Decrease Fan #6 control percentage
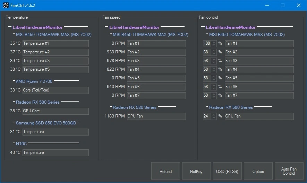This screenshot has height=183, width=307. pyautogui.click(x=214, y=88)
